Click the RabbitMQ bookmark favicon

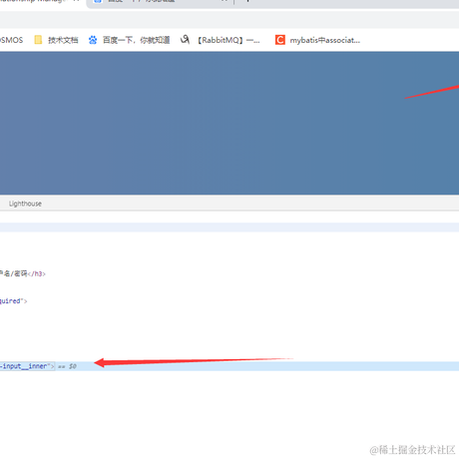(x=185, y=40)
